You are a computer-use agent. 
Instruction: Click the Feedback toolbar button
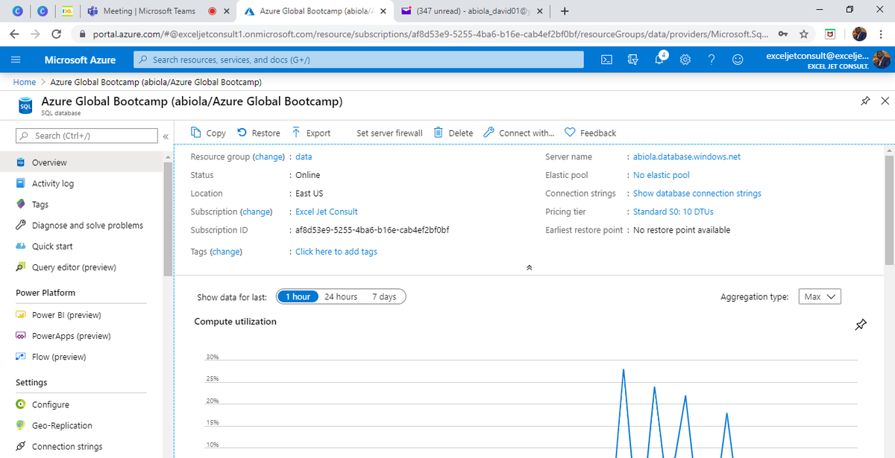tap(590, 133)
